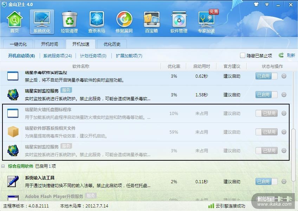Screen dimensions: 298x211
Task: Click the 状态与操作 column header
Action: (272, 66)
